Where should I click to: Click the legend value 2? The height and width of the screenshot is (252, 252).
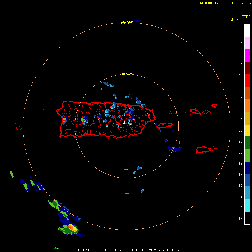pos(242,207)
